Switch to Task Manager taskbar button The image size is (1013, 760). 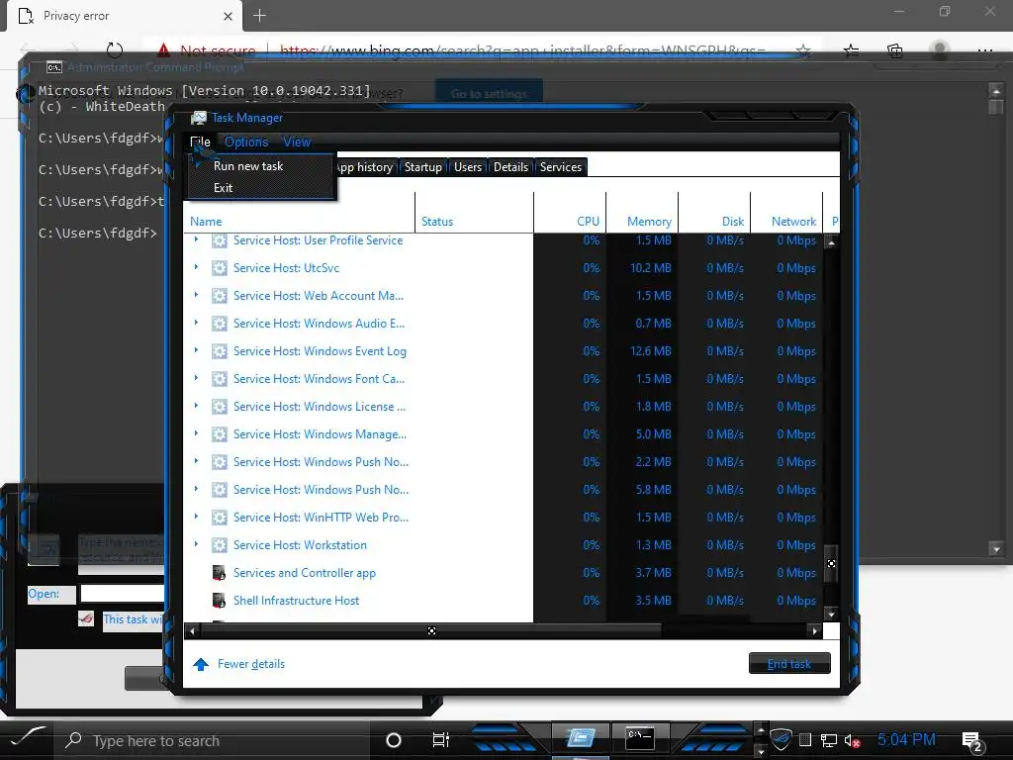580,738
